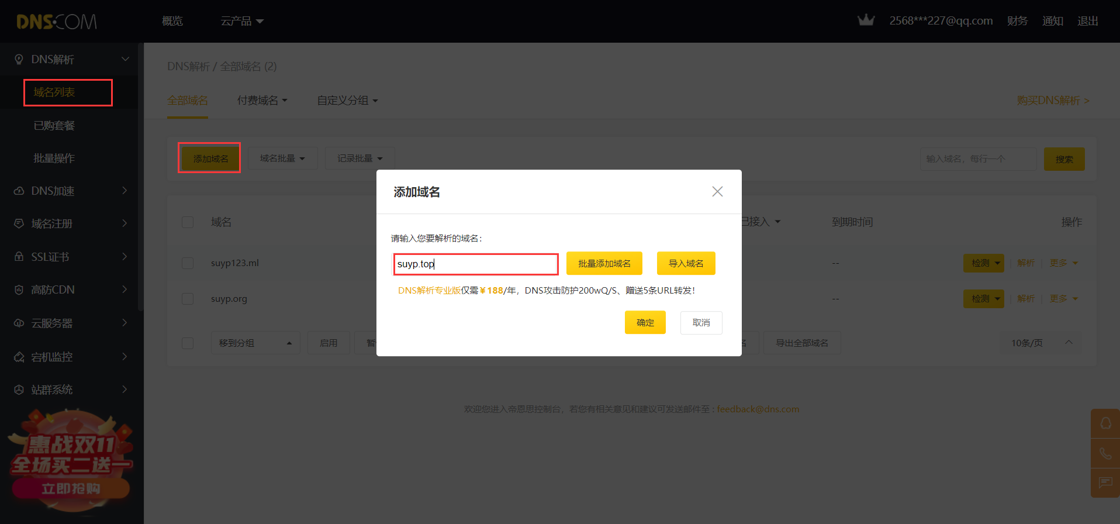The height and width of the screenshot is (524, 1120).
Task: Sort by the 到期时间 column header
Action: coord(852,222)
